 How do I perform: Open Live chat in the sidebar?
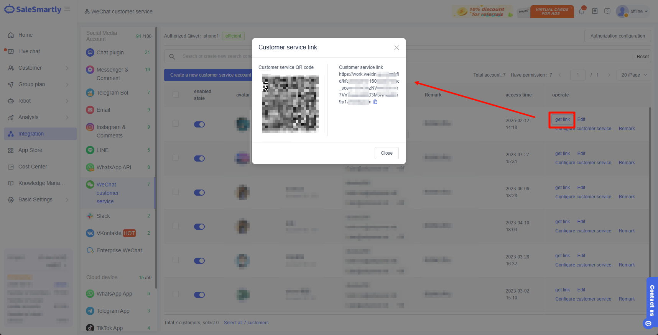coord(40,51)
